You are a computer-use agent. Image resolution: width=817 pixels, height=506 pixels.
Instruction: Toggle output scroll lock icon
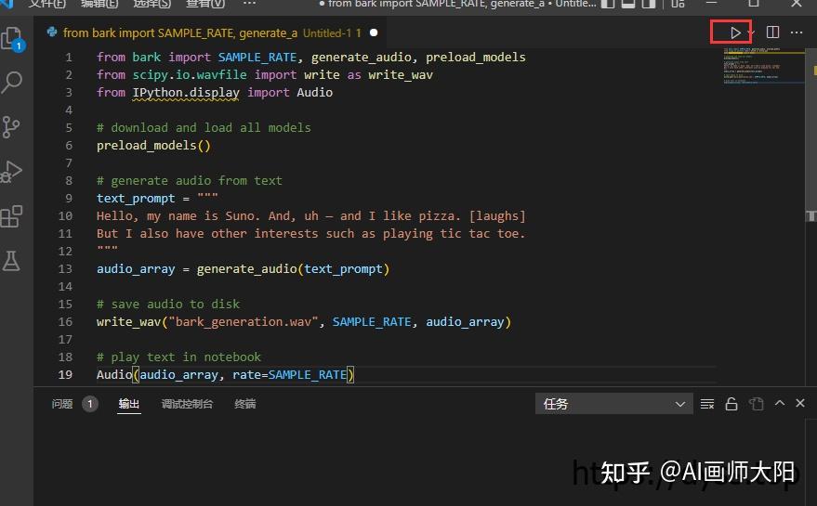[x=731, y=404]
